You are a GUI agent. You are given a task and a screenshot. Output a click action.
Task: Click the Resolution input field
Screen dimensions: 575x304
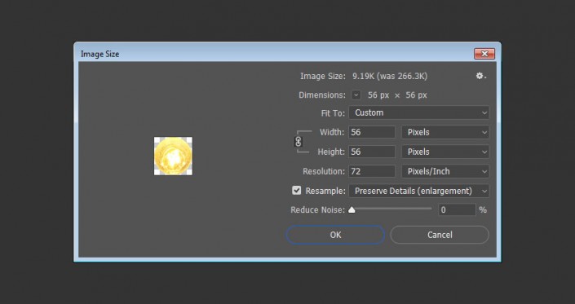[371, 171]
